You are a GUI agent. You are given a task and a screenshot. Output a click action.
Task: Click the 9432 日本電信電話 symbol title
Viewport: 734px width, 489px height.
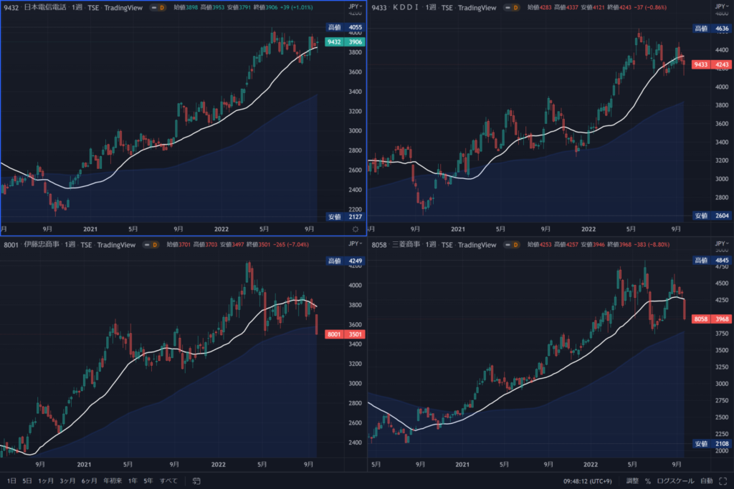click(x=35, y=7)
